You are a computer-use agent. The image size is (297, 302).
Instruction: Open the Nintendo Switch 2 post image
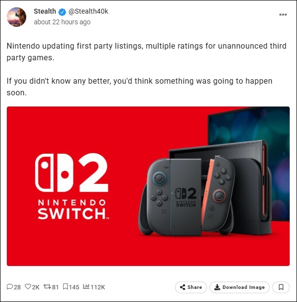tap(148, 186)
